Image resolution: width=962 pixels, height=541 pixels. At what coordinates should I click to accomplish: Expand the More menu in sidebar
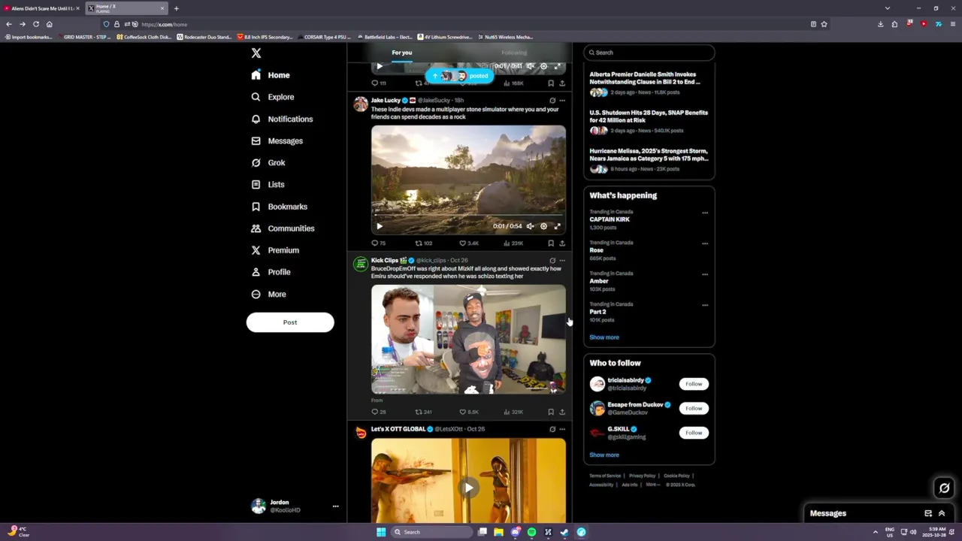[268, 294]
